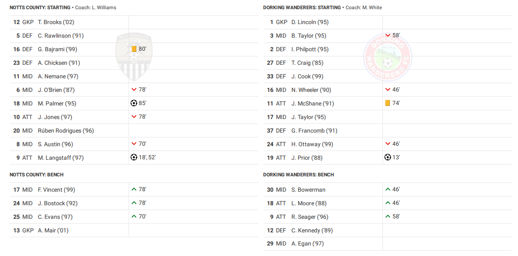518x256 pixels.
Task: Click G. Bajrami's yellow card icon
Action: [134, 49]
